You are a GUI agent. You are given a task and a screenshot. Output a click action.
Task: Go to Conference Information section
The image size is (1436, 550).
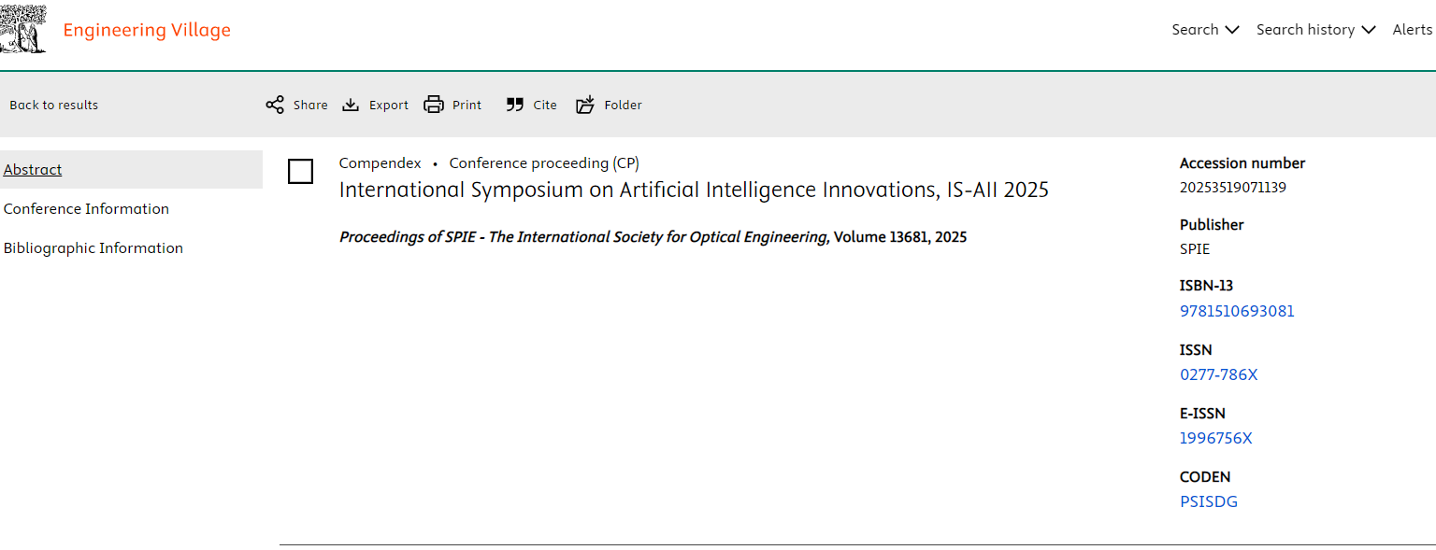[86, 209]
